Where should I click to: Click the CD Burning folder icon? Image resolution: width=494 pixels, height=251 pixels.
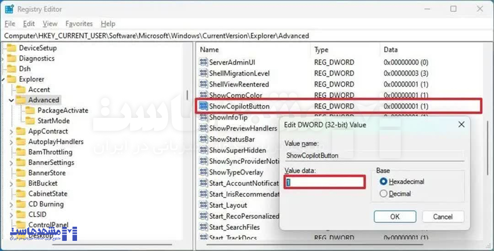21,204
